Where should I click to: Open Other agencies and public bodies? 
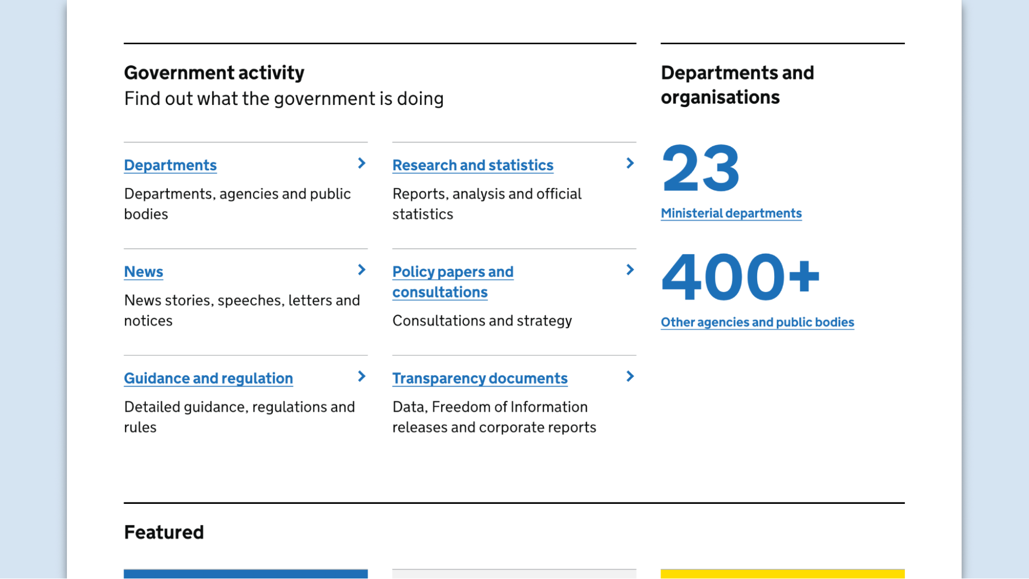point(757,322)
